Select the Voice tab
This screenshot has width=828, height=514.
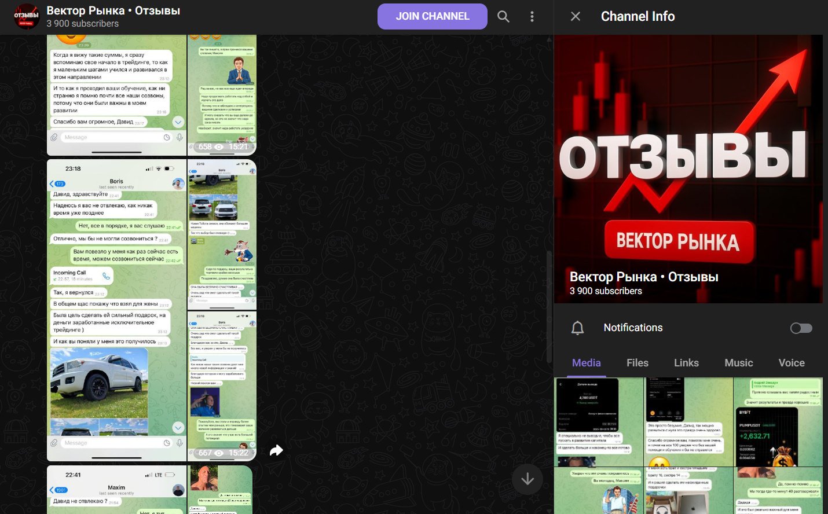pyautogui.click(x=792, y=363)
